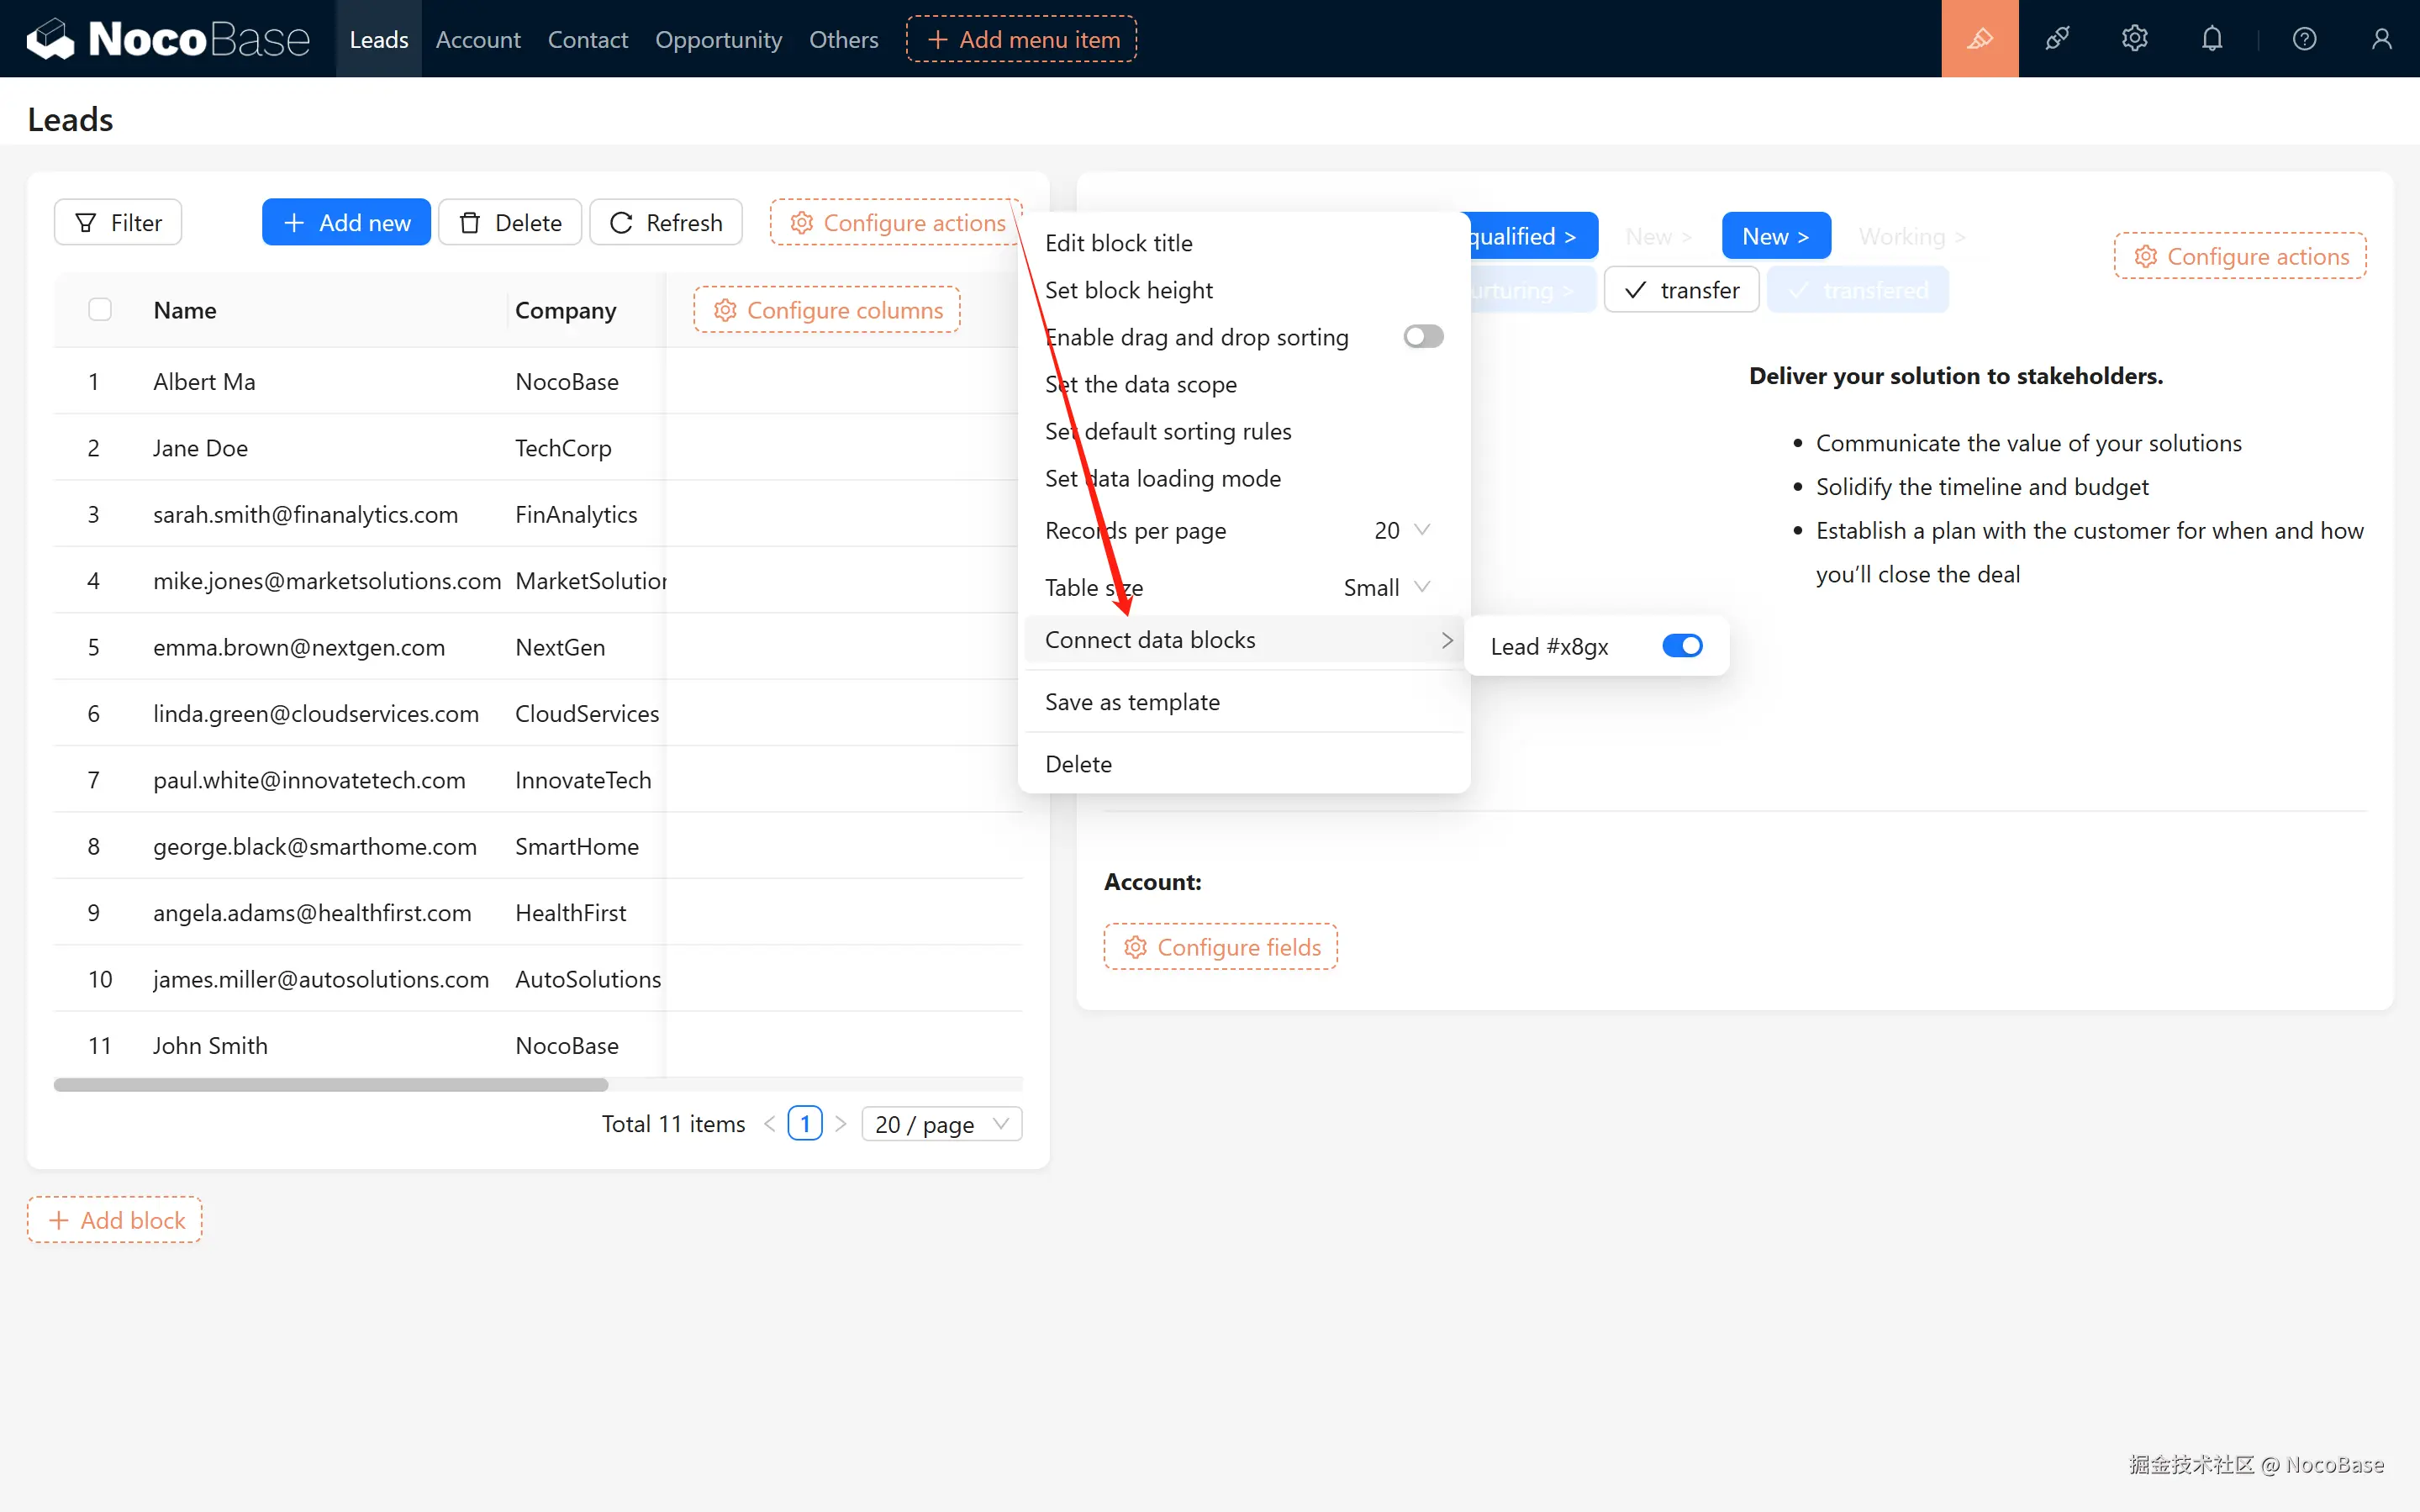Toggle Enable drag and drop sorting
Image resolution: width=2420 pixels, height=1512 pixels.
[x=1422, y=337]
